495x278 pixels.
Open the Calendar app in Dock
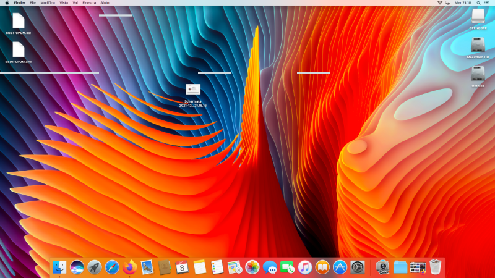(x=182, y=267)
